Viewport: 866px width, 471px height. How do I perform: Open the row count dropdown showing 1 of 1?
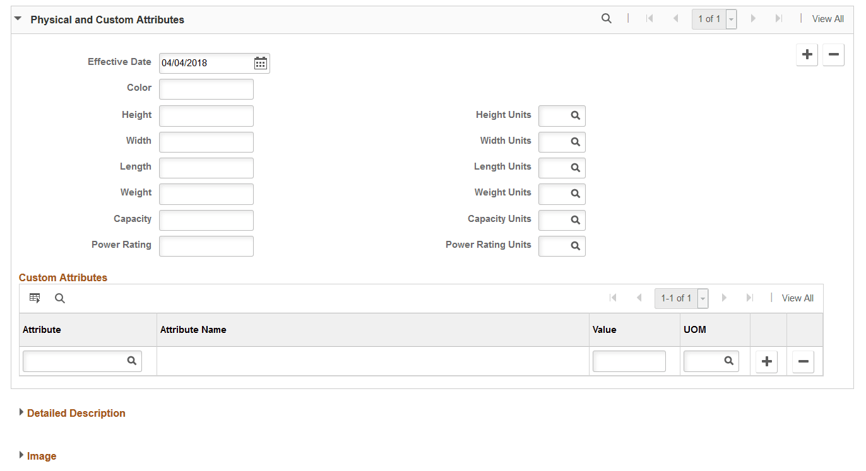(731, 19)
